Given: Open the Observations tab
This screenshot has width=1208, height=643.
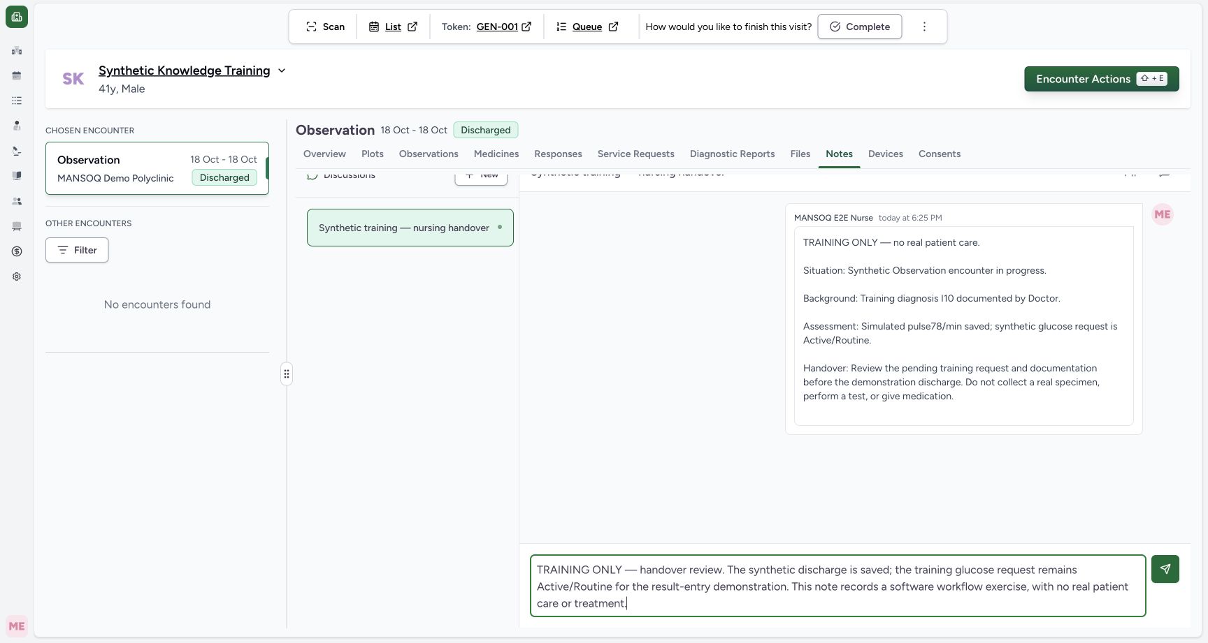Looking at the screenshot, I should pos(429,154).
